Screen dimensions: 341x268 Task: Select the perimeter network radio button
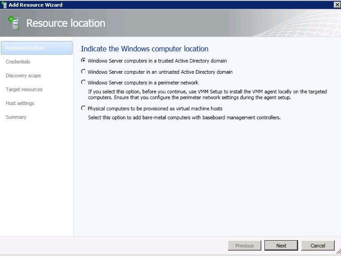(83, 82)
